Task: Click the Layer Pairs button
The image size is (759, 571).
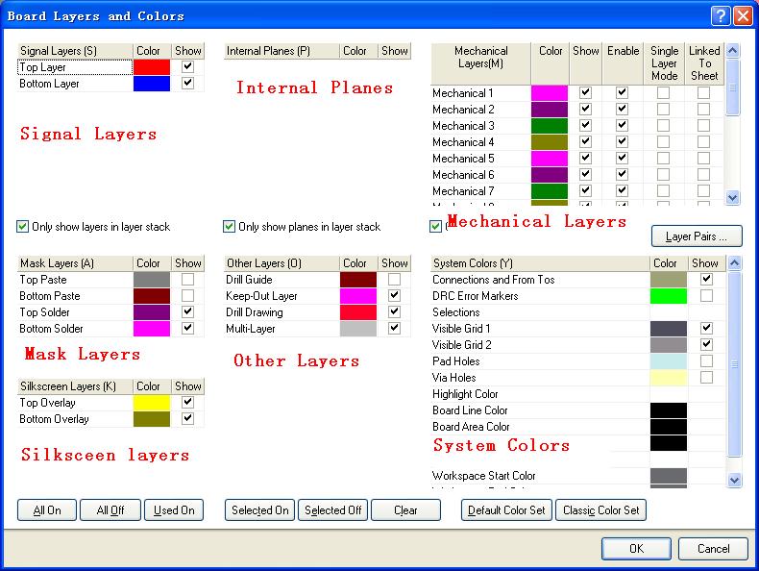Action: click(x=697, y=236)
